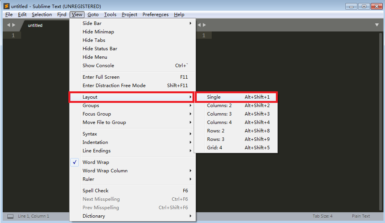Viewport: 385px width, 223px height.
Task: Choose Single layout option
Action: coord(236,97)
